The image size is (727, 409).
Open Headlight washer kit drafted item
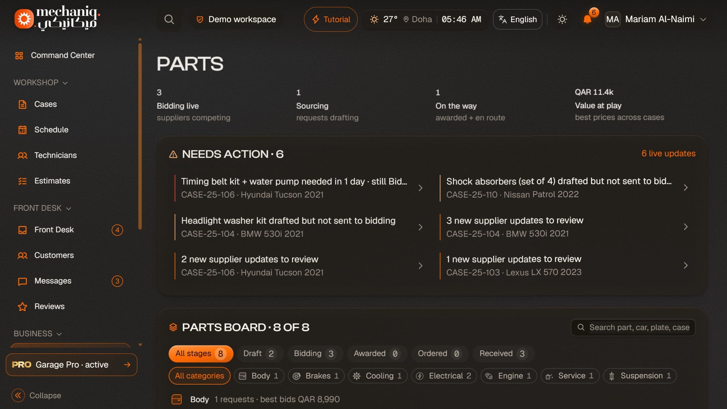point(299,227)
